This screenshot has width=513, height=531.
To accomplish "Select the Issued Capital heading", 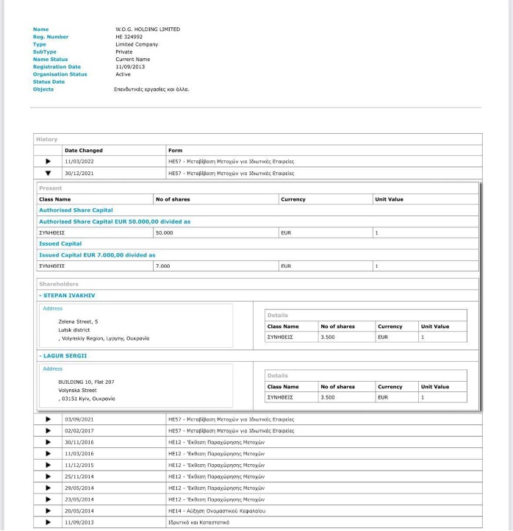I will point(60,243).
